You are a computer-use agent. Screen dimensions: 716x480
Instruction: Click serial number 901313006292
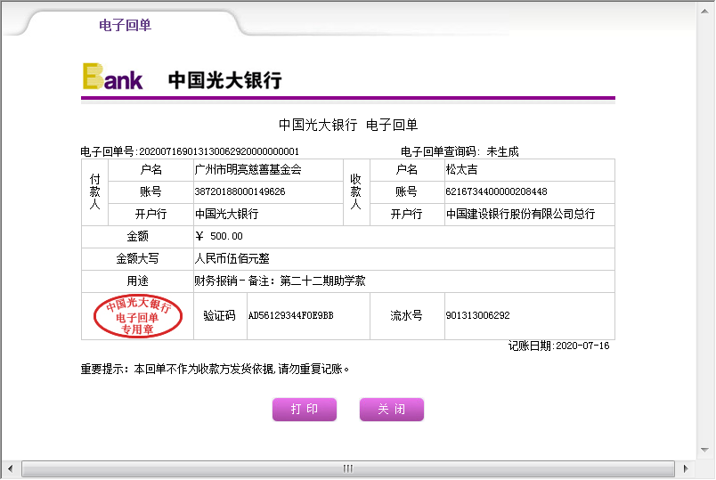pos(477,315)
